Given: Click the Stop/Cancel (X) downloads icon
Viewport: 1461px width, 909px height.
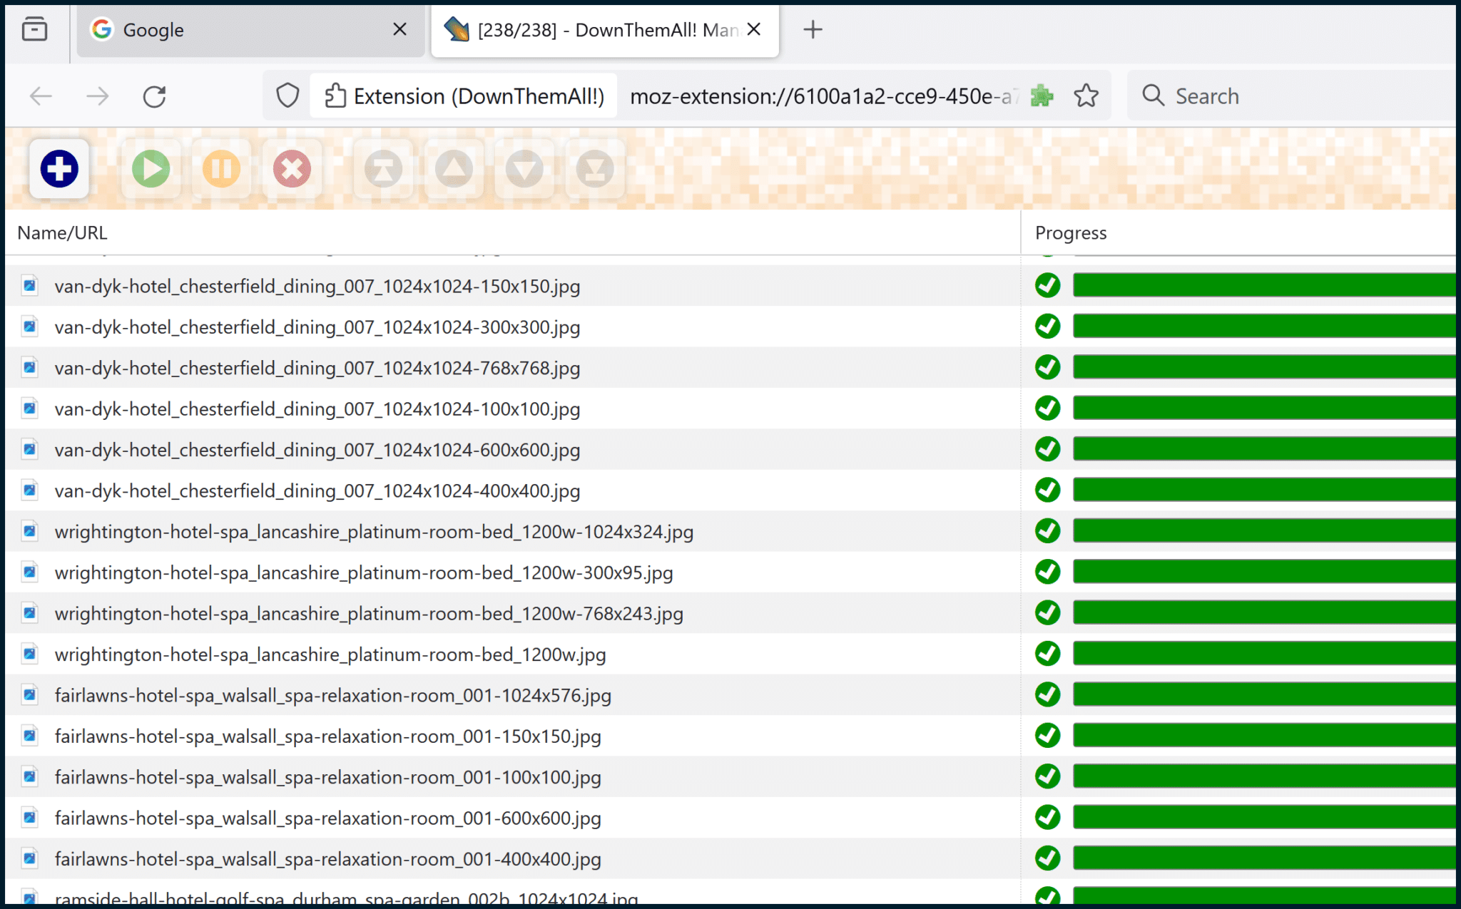Looking at the screenshot, I should tap(292, 167).
